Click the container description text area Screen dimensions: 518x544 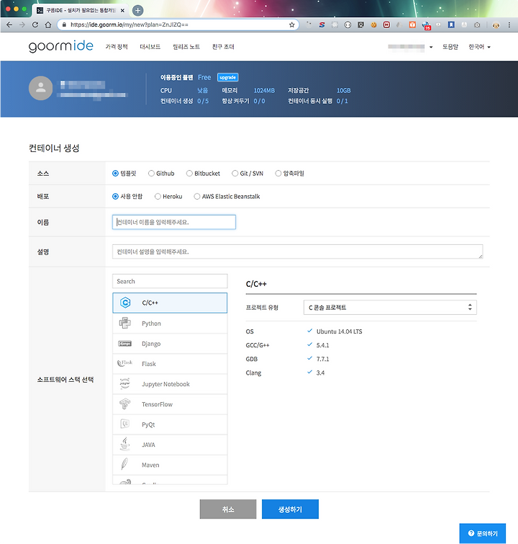pos(297,251)
